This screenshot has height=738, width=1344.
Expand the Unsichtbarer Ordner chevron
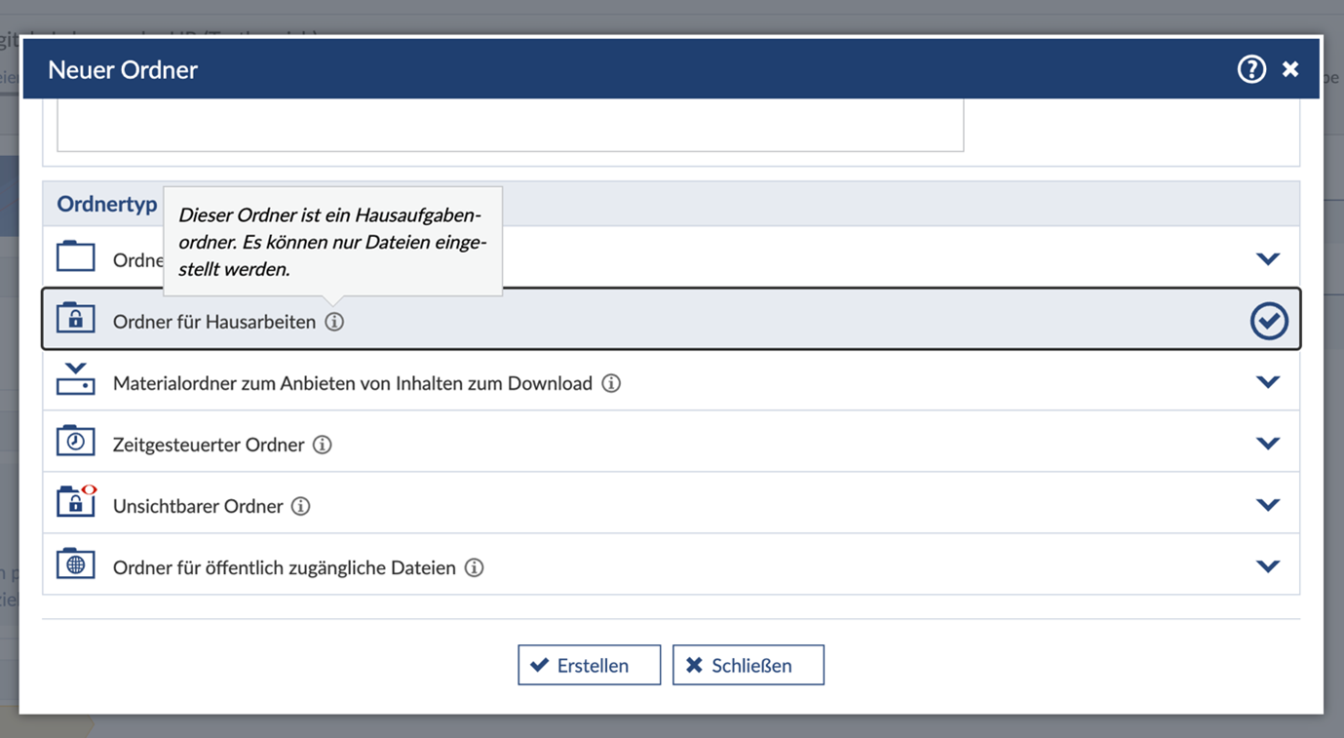point(1268,504)
